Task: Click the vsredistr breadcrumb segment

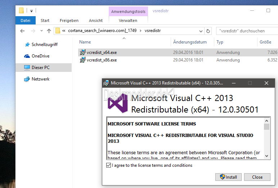Action: click(x=153, y=31)
